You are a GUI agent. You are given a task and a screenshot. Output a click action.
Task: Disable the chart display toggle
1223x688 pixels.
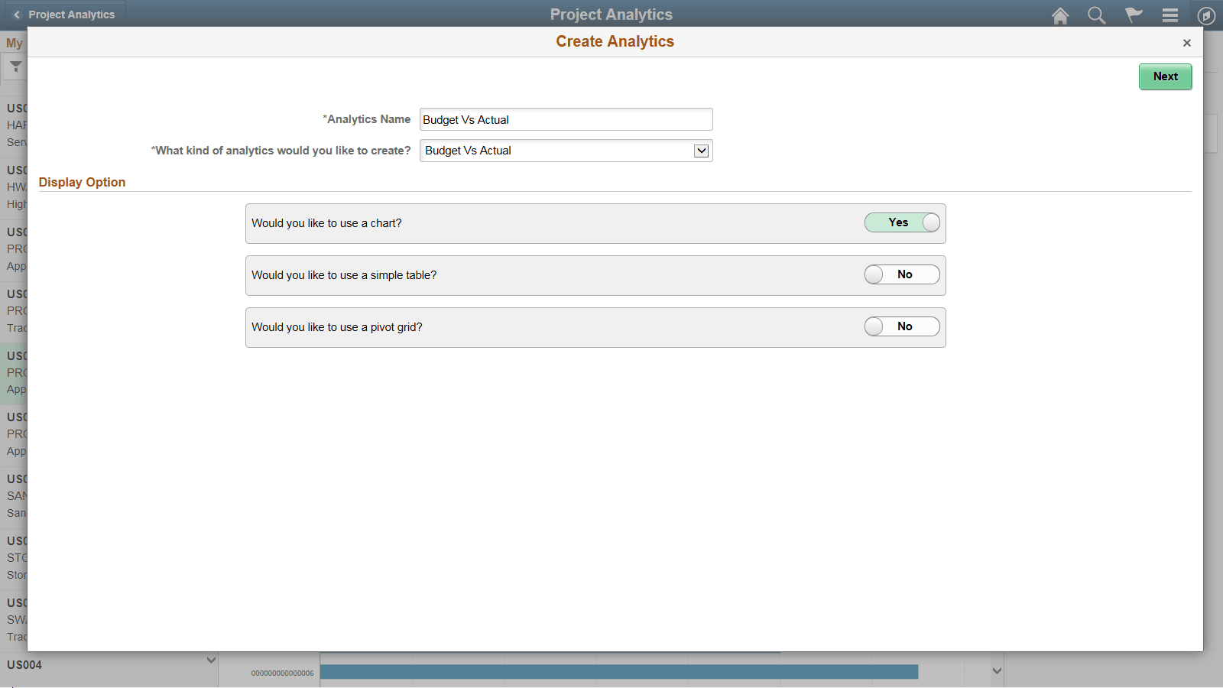[902, 222]
